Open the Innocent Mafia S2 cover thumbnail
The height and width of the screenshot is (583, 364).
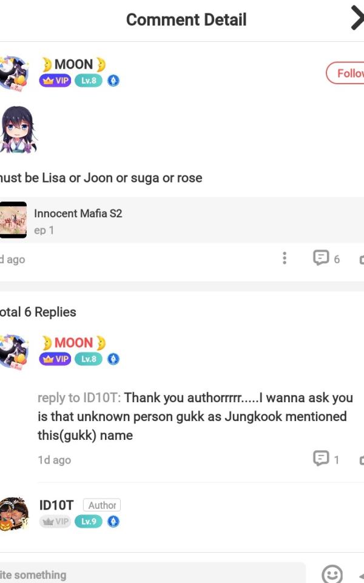13,220
